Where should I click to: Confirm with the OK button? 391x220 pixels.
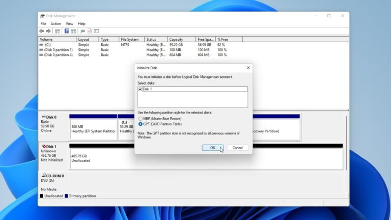(212, 148)
